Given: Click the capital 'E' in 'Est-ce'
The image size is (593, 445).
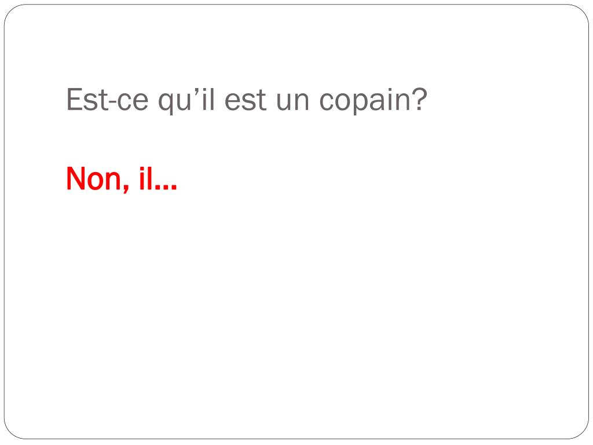Looking at the screenshot, I should tap(74, 100).
